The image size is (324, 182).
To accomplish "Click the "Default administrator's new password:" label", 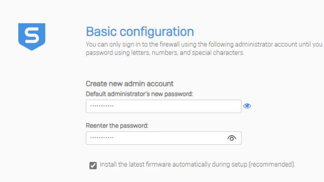I will (x=139, y=94).
